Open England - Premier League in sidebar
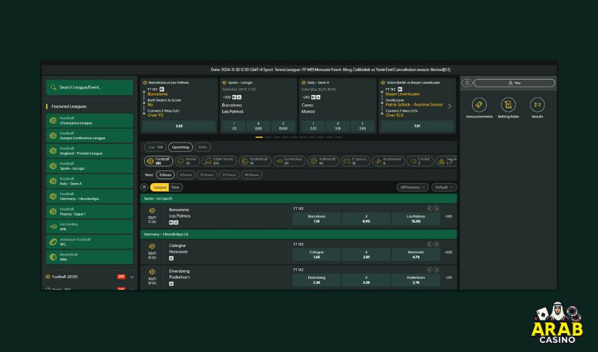This screenshot has height=352, width=598. [x=89, y=151]
